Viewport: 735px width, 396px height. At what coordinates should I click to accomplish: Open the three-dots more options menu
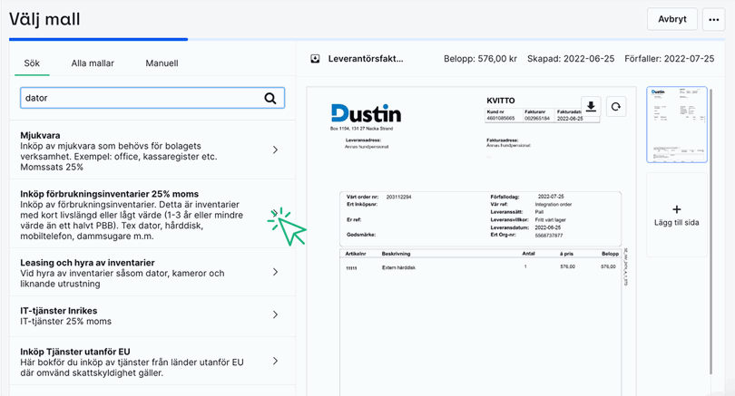pos(713,19)
